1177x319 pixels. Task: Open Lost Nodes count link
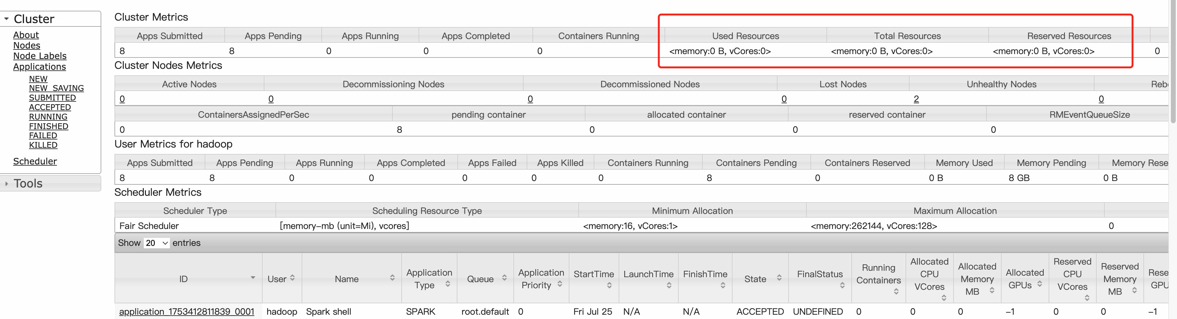tap(784, 99)
